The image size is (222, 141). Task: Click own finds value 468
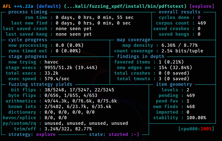click(191, 107)
